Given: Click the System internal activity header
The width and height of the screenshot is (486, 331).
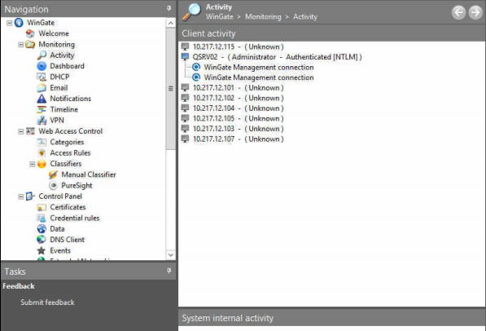Looking at the screenshot, I should point(331,318).
